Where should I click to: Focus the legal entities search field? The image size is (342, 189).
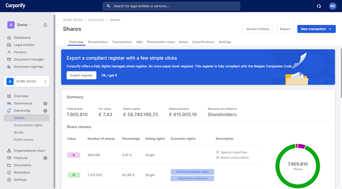point(171,6)
